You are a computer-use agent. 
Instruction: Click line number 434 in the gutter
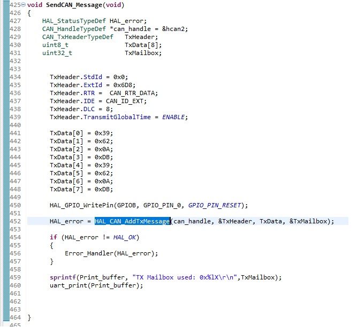tap(16, 77)
